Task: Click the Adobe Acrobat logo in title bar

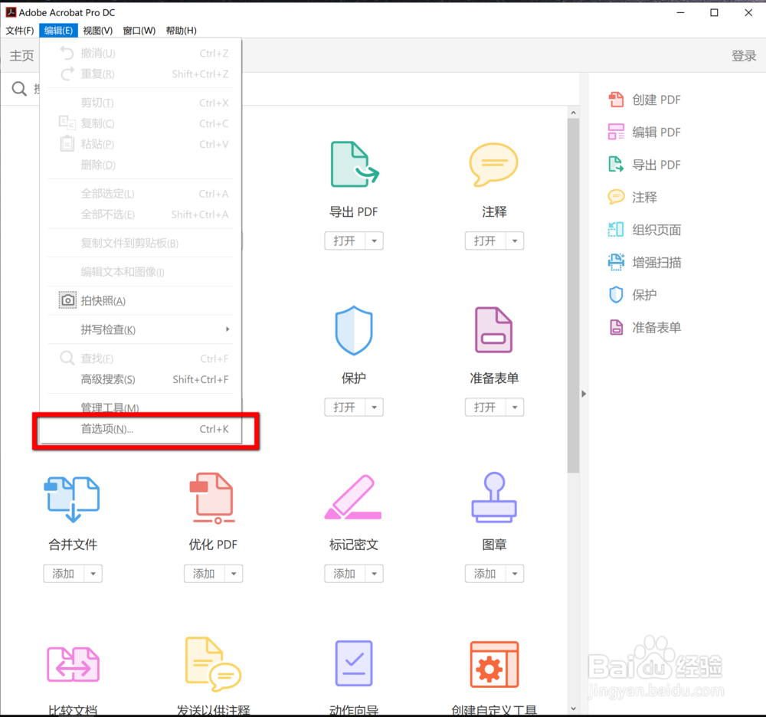Action: [11, 12]
